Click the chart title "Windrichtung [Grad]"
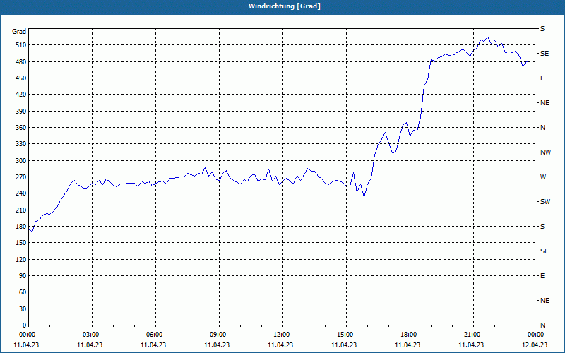 285,6
